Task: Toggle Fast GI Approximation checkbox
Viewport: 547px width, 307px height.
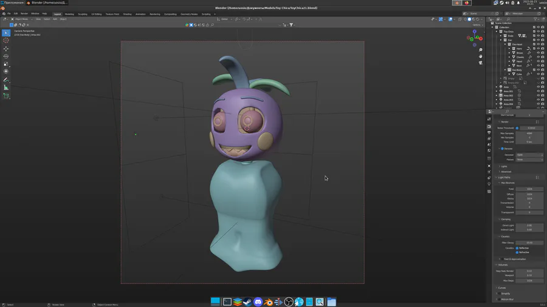Action: pos(503,259)
